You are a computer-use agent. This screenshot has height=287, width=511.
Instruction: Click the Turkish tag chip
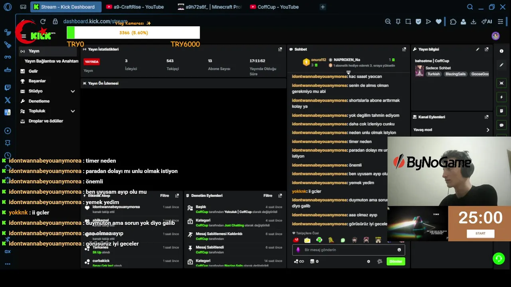[434, 74]
